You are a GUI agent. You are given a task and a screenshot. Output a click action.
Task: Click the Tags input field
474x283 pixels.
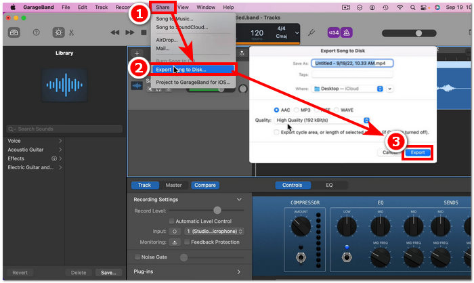pyautogui.click(x=352, y=74)
